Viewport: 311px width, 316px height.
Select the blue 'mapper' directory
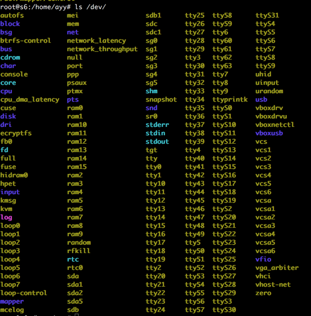(x=12, y=302)
